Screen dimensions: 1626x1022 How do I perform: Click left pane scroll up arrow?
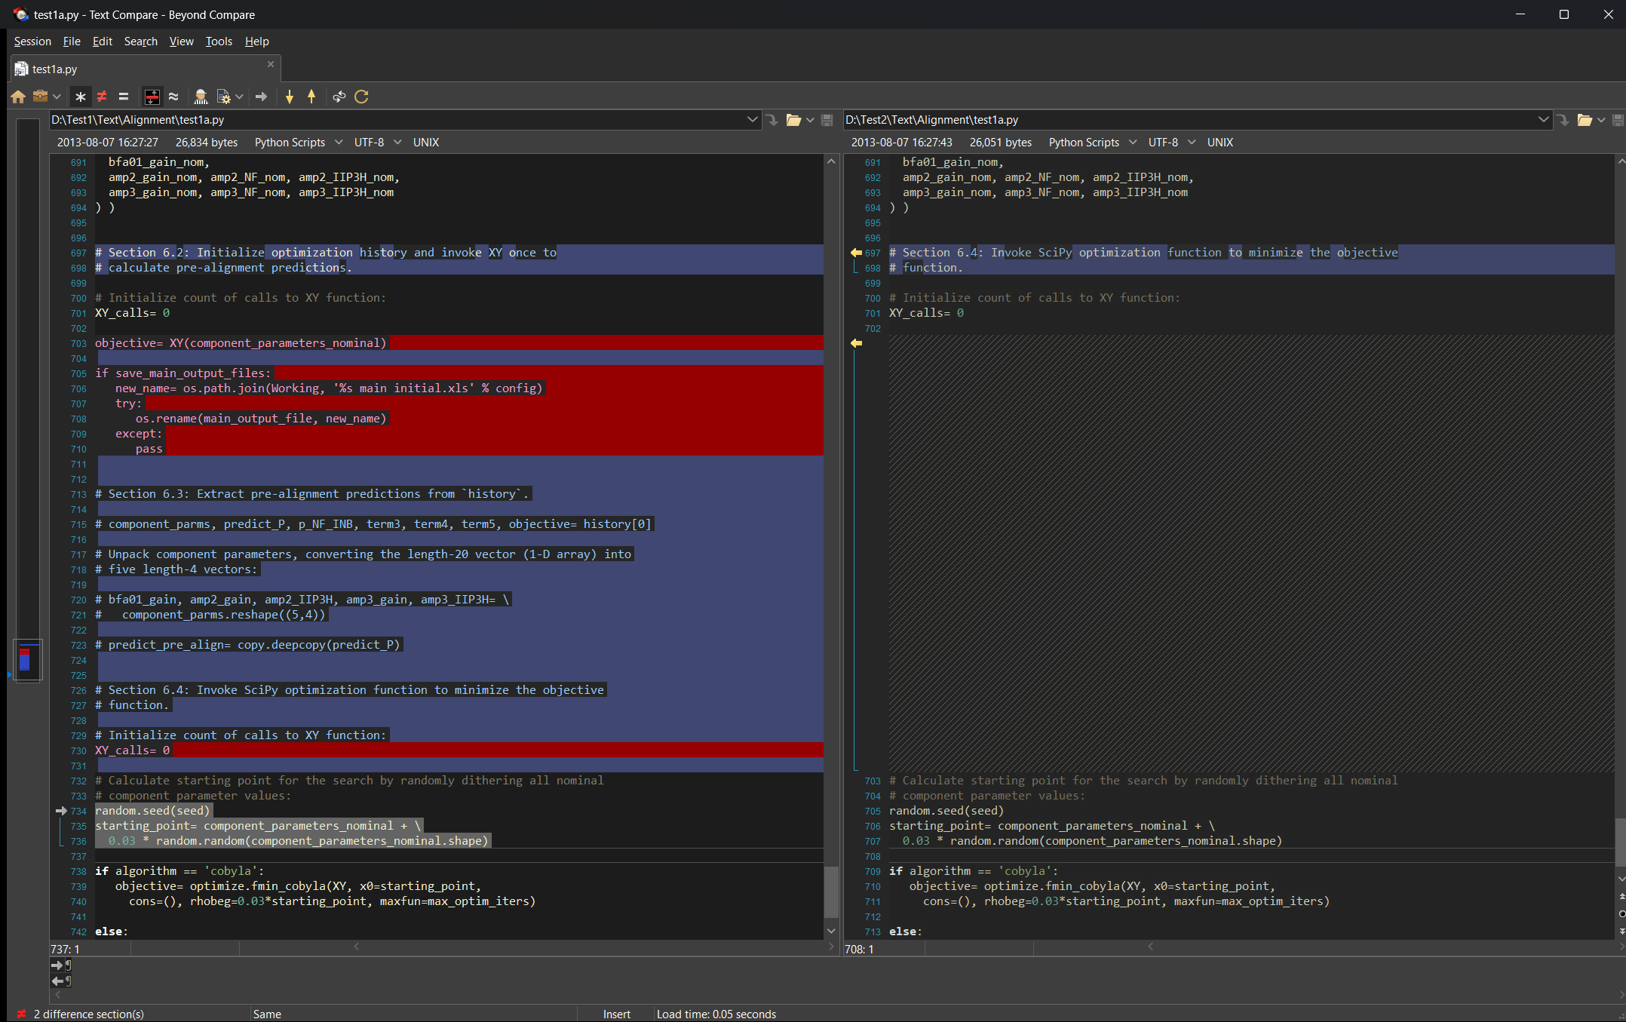click(831, 161)
